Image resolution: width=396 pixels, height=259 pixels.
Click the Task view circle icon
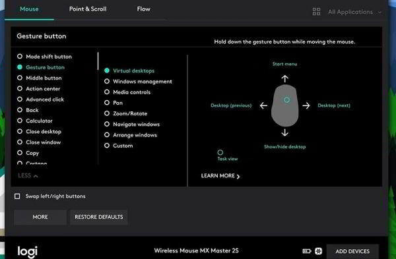coord(220,152)
